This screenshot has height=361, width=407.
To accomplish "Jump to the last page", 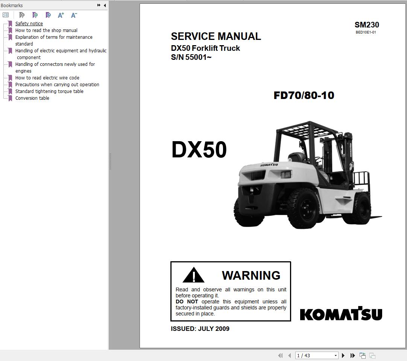I will [352, 356].
